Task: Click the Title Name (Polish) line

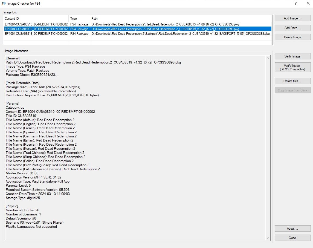Action: 40,161
